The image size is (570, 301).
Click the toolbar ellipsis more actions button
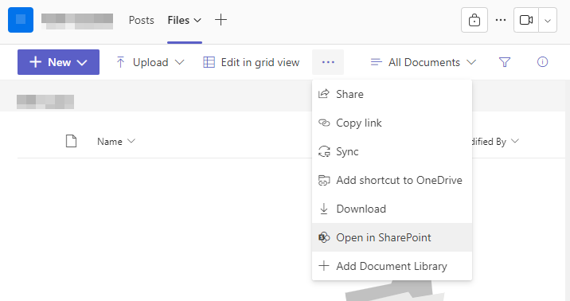coord(328,62)
